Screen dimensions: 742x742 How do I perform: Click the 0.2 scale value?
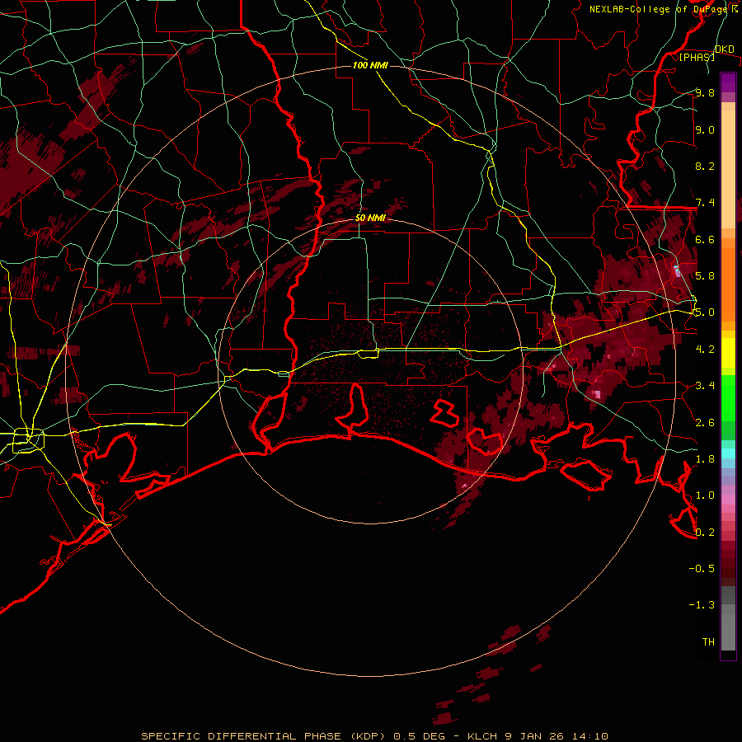tap(705, 533)
